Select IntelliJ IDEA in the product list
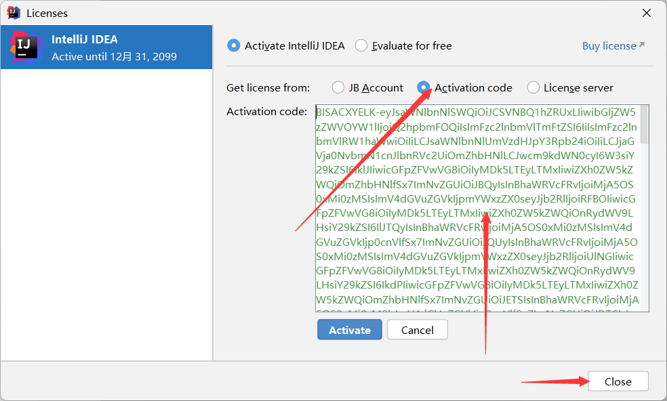The width and height of the screenshot is (667, 401). tap(106, 47)
